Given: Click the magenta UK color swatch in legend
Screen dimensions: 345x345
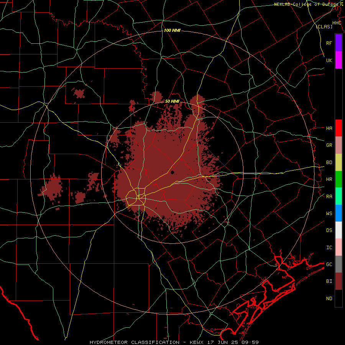Looking at the screenshot, I should [338, 60].
